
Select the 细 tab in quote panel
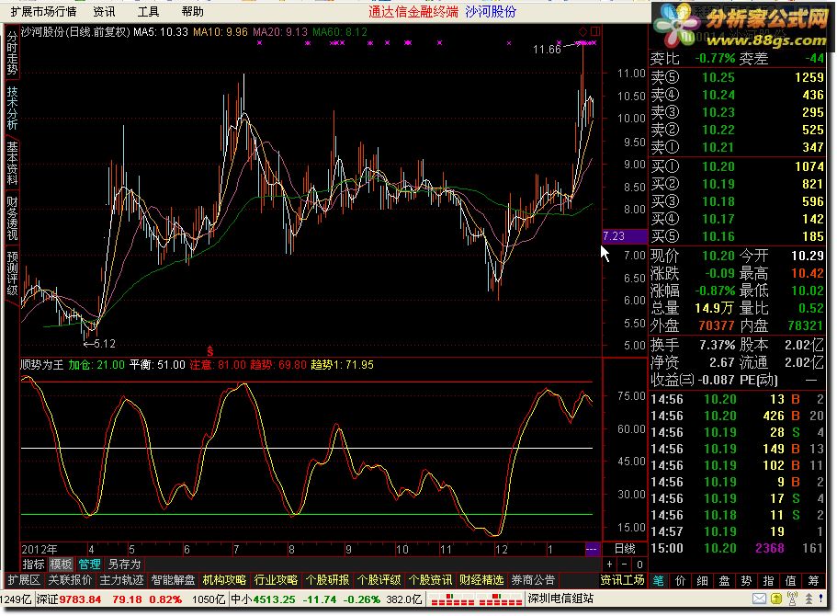pos(703,581)
